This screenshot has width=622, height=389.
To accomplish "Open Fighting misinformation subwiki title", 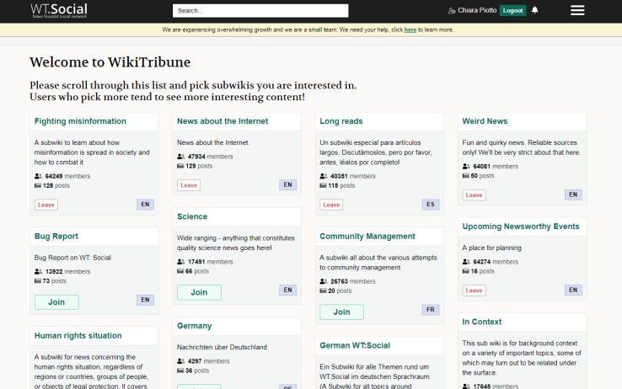I will point(80,121).
